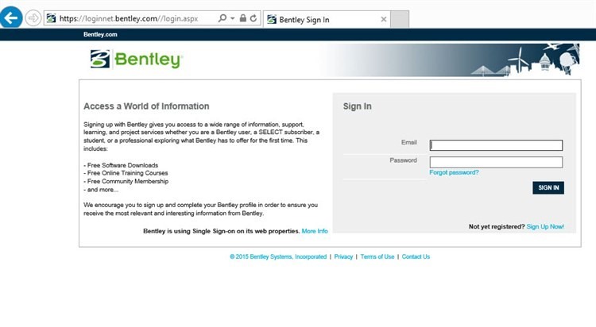This screenshot has height=327, width=596.
Task: Click the Access a World of Information heading
Action: coord(146,106)
